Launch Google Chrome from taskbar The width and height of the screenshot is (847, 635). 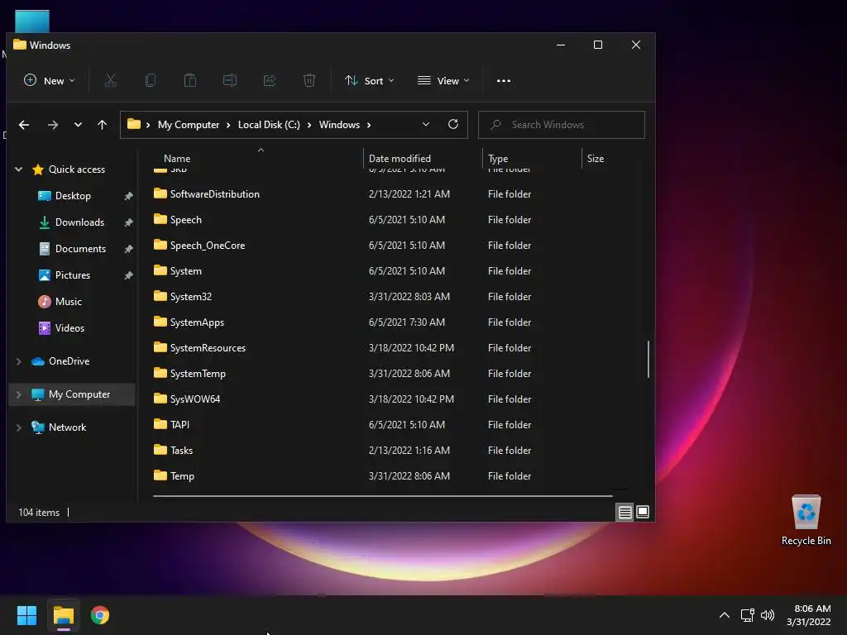click(100, 615)
